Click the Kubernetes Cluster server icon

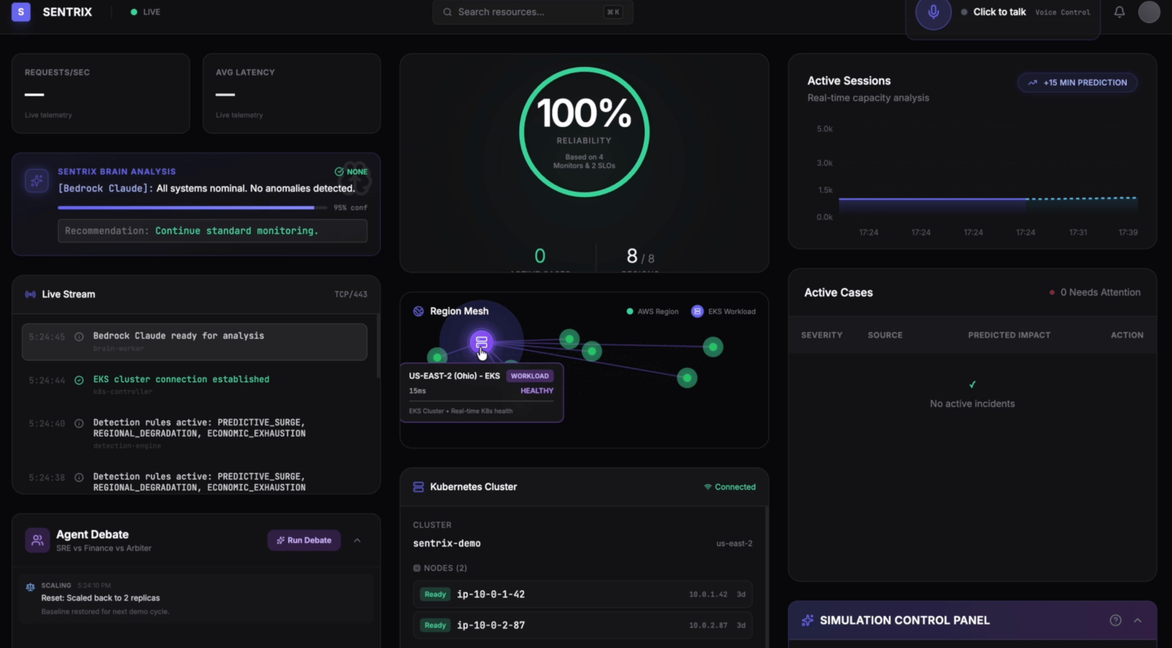pos(418,487)
